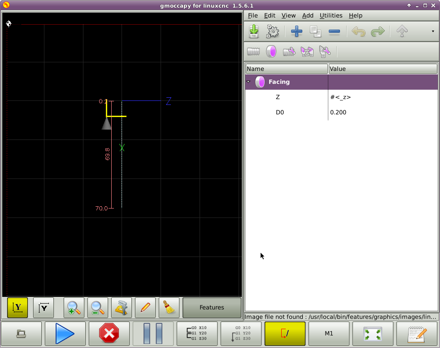
Task: Click the step-by-step G-code icon
Action: pos(197,333)
